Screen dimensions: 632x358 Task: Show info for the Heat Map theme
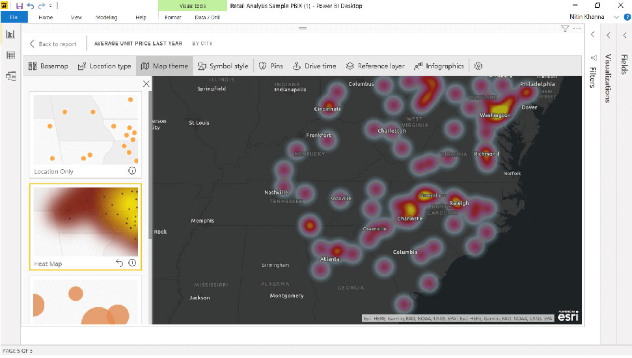coord(132,263)
